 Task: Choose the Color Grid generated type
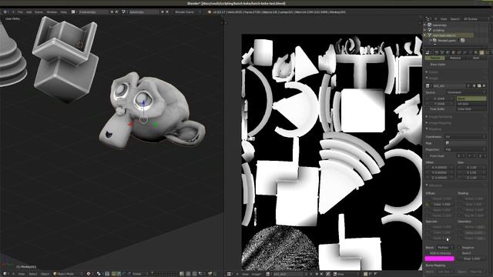pos(471,109)
